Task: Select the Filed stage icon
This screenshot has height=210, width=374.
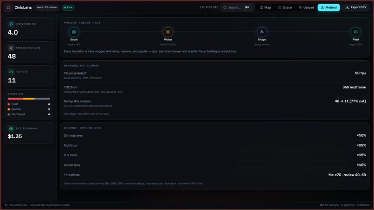Action: (355, 32)
